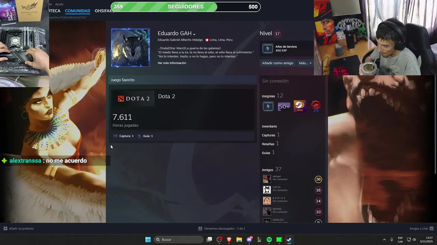Image resolution: width=437 pixels, height=245 pixels.
Task: Open friend B A R I A S avatar
Action: [267, 201]
